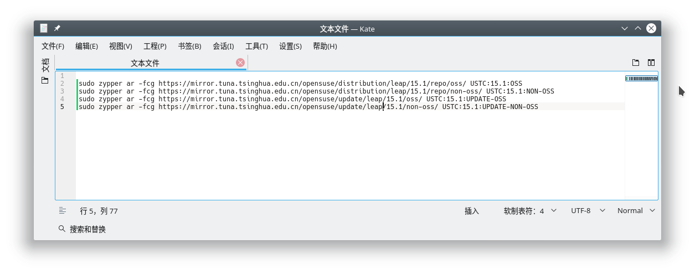Click the text USTC:15.1:UPDATE-NON-OSS on line 5
The image size is (695, 274).
pos(490,107)
